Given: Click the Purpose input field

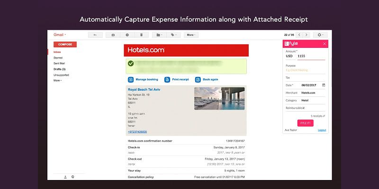Looking at the screenshot, I should pos(306,70).
